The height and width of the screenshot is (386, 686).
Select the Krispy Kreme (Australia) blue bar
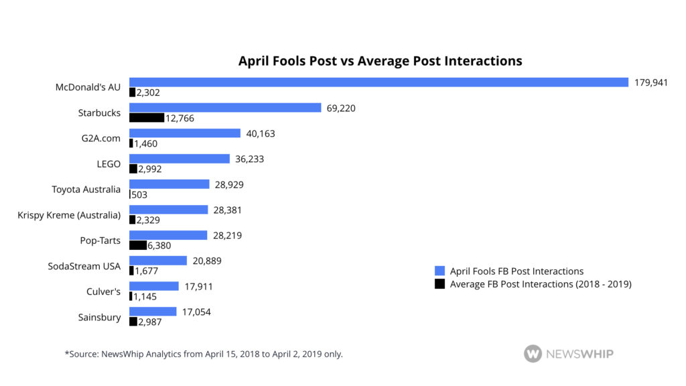click(168, 210)
